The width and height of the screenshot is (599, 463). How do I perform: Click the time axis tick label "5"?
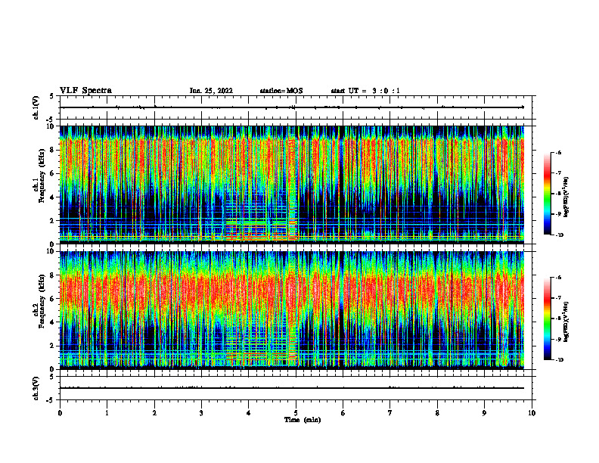coord(296,413)
